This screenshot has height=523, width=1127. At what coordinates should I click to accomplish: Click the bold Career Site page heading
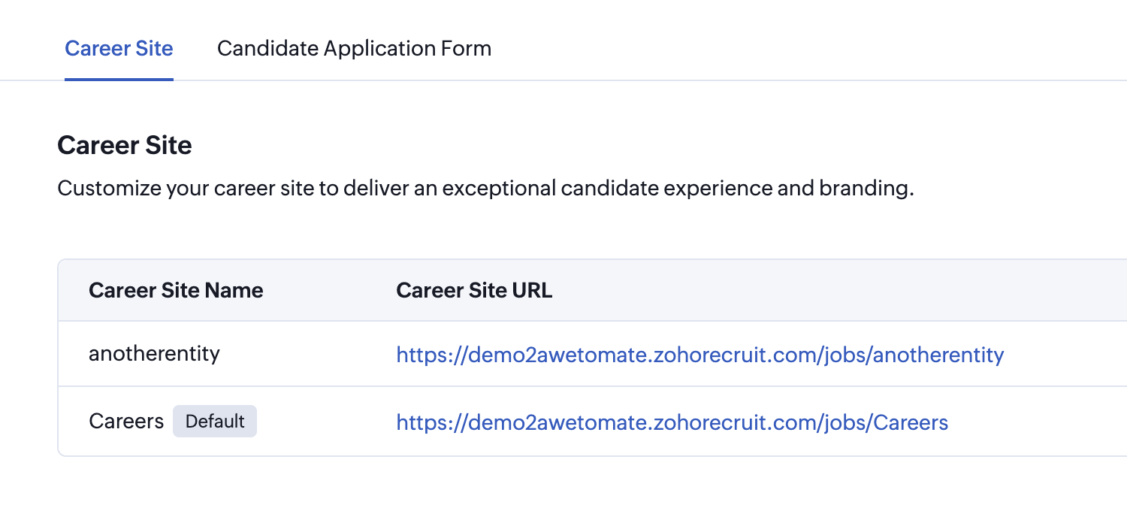(125, 145)
